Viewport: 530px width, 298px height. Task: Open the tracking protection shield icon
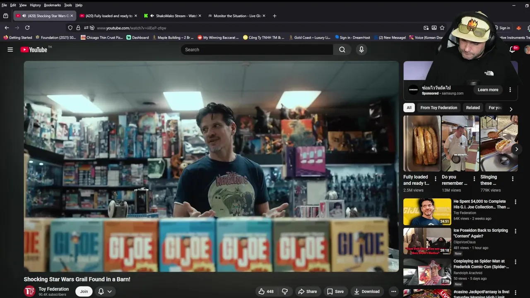[70, 28]
